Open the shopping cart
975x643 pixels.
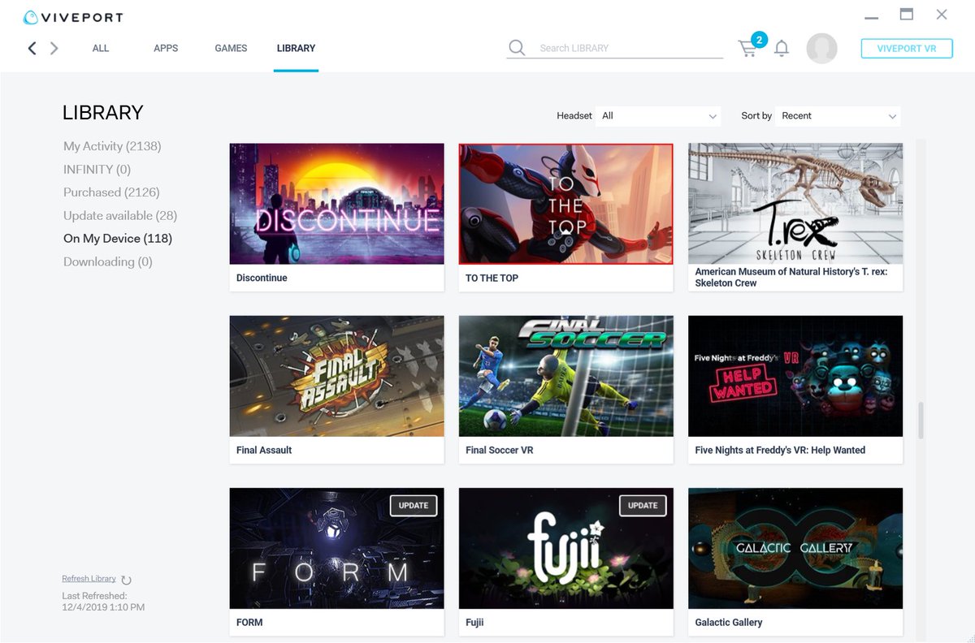pyautogui.click(x=747, y=49)
